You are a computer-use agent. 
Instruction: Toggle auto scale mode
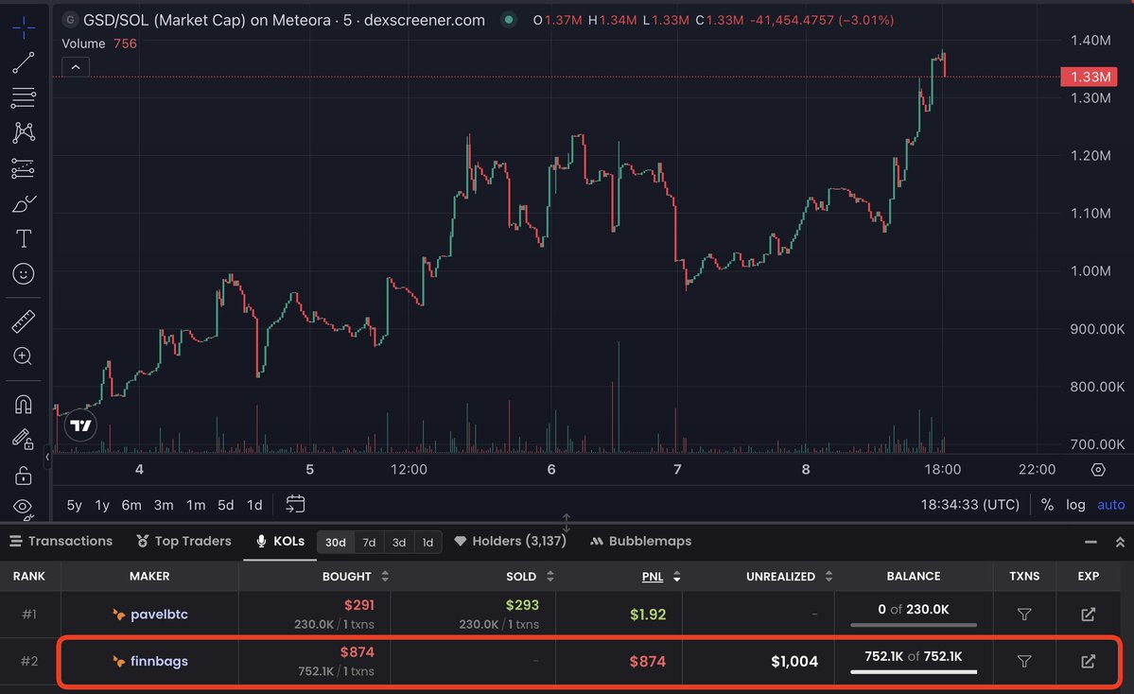(x=1111, y=505)
